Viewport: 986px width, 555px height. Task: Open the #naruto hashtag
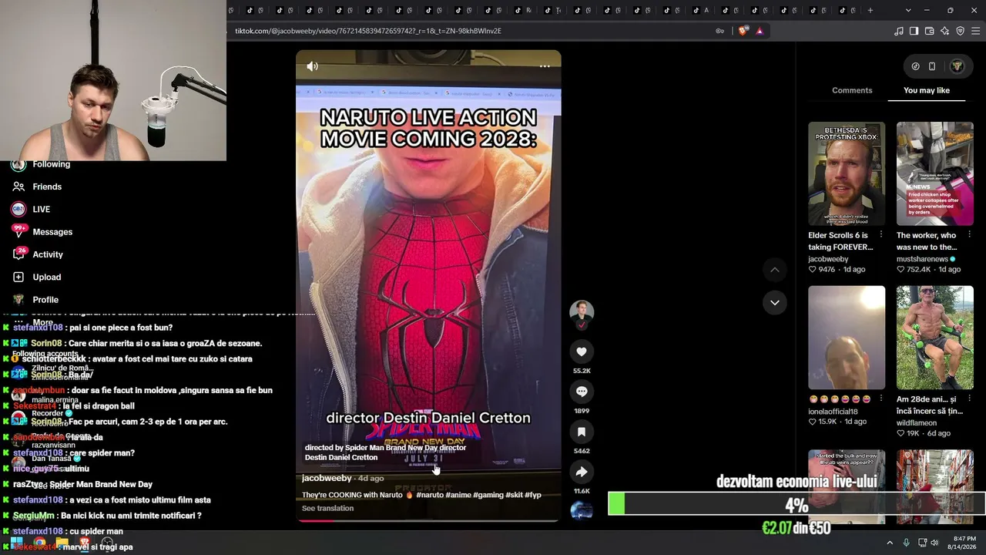click(x=430, y=495)
